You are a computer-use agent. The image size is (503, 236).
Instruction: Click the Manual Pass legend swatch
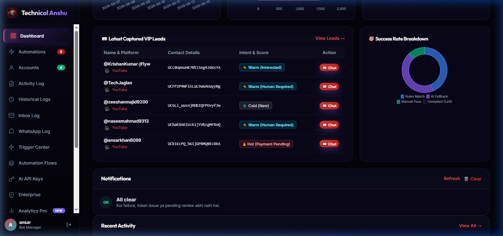pos(398,102)
